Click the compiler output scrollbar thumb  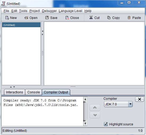[85, 112]
